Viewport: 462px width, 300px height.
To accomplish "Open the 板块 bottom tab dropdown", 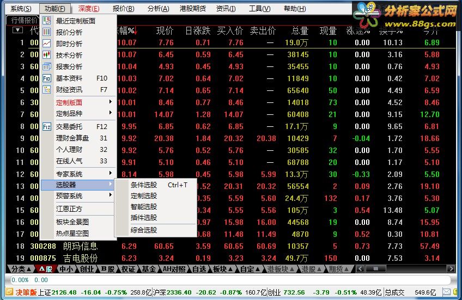I will (x=222, y=269).
